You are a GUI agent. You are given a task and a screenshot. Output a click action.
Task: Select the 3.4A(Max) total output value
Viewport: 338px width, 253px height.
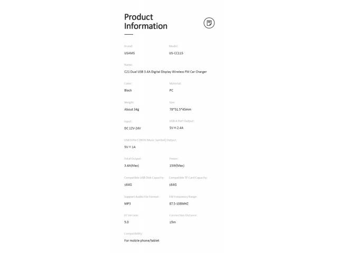pyautogui.click(x=132, y=166)
